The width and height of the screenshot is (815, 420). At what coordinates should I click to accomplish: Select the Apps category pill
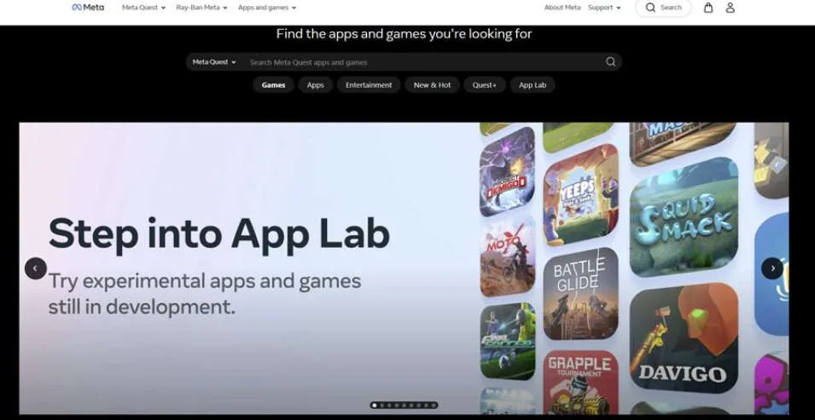315,85
